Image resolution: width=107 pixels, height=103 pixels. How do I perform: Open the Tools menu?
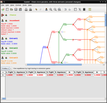(x=25, y=5)
